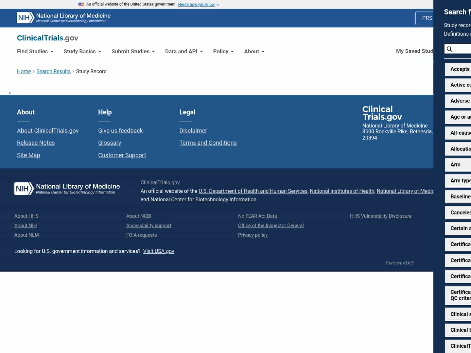Screen dimensions: 471x353
Task: Open National Center for Biotechnology Information link
Action: pyautogui.click(x=203, y=199)
